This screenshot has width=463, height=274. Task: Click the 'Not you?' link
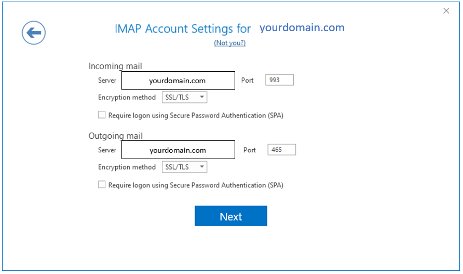[230, 43]
